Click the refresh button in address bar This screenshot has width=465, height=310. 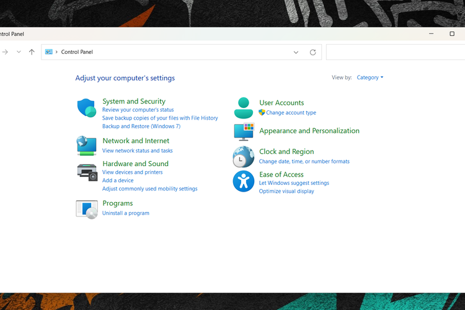point(312,52)
